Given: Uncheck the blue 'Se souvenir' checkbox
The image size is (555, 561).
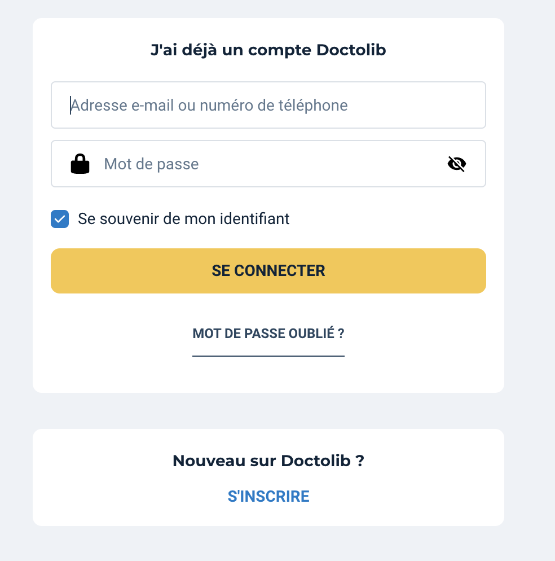Looking at the screenshot, I should click(60, 219).
